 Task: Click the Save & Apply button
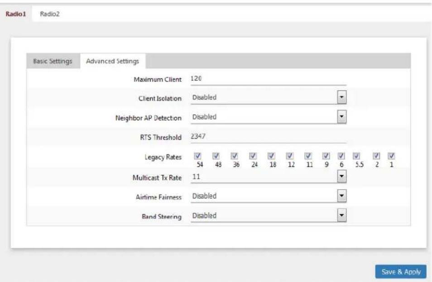click(x=401, y=272)
